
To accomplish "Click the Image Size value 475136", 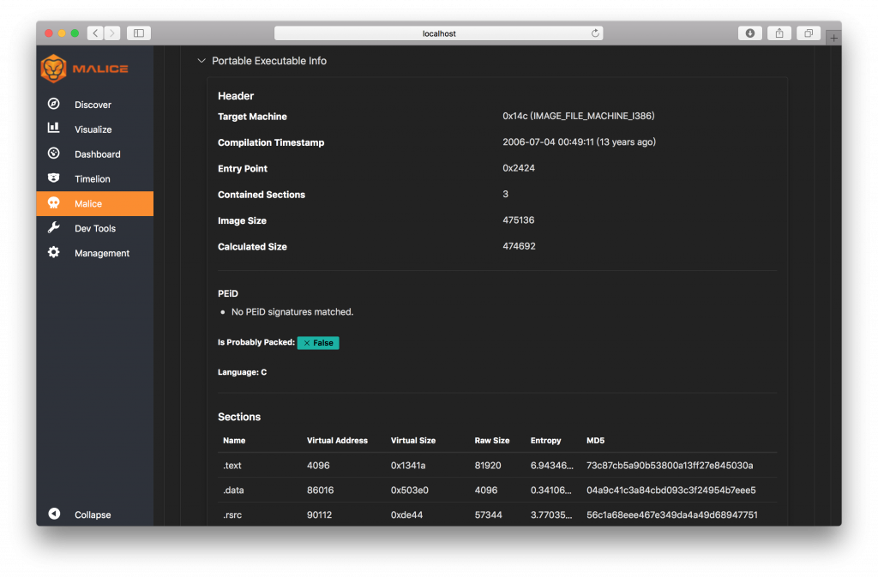I will 519,220.
